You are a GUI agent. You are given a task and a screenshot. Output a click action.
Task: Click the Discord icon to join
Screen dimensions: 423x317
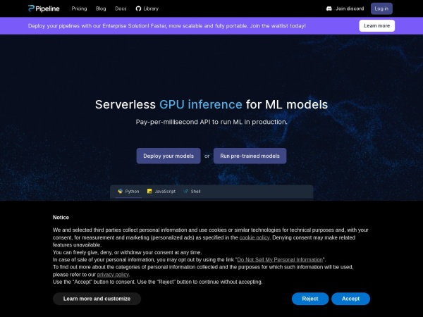pos(329,8)
